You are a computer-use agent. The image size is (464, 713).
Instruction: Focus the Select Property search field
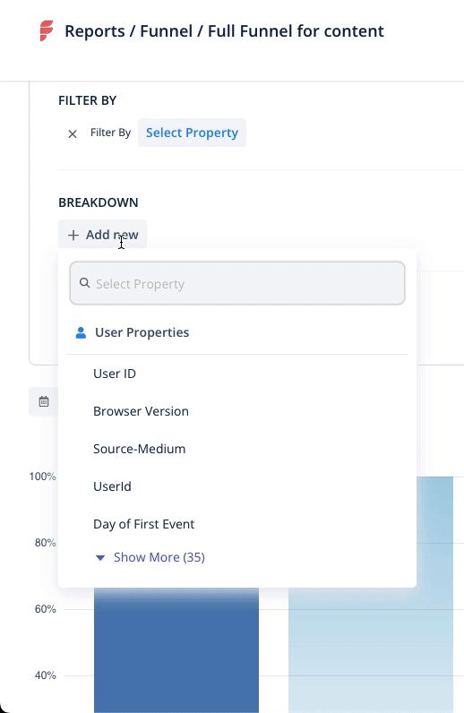pyautogui.click(x=237, y=283)
